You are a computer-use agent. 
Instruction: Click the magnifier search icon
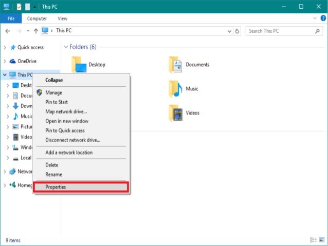point(317,31)
